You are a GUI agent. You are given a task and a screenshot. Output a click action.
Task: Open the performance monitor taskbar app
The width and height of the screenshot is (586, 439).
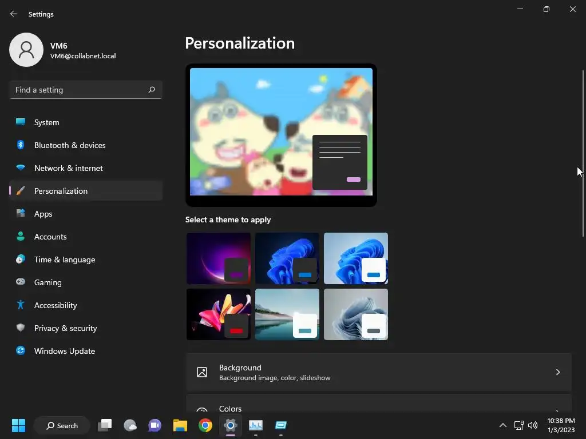256,425
